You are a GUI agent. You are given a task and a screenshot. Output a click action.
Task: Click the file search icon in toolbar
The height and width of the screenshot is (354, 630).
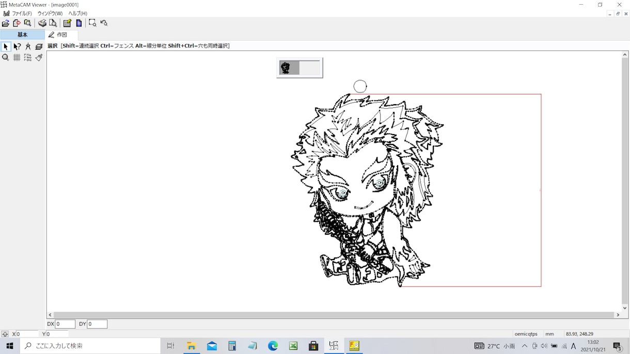tap(28, 23)
